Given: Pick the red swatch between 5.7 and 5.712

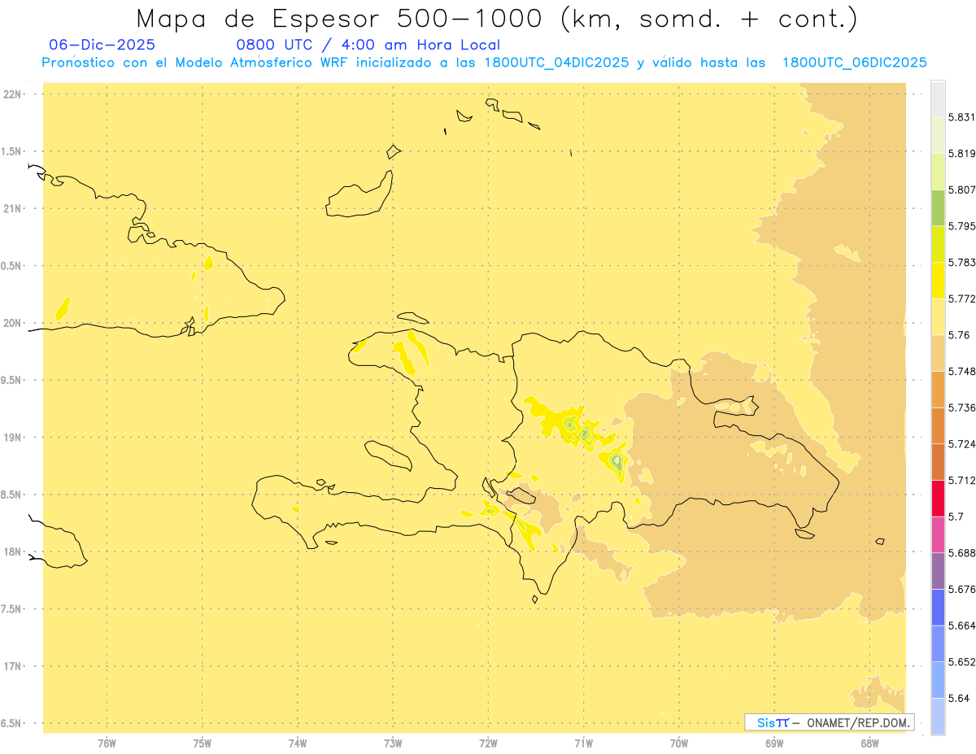Looking at the screenshot, I should pos(938,498).
